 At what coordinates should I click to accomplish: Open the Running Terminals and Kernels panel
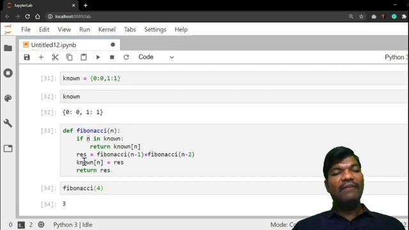pyautogui.click(x=8, y=73)
